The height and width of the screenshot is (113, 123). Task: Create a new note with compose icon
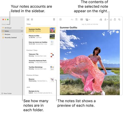click(60, 19)
